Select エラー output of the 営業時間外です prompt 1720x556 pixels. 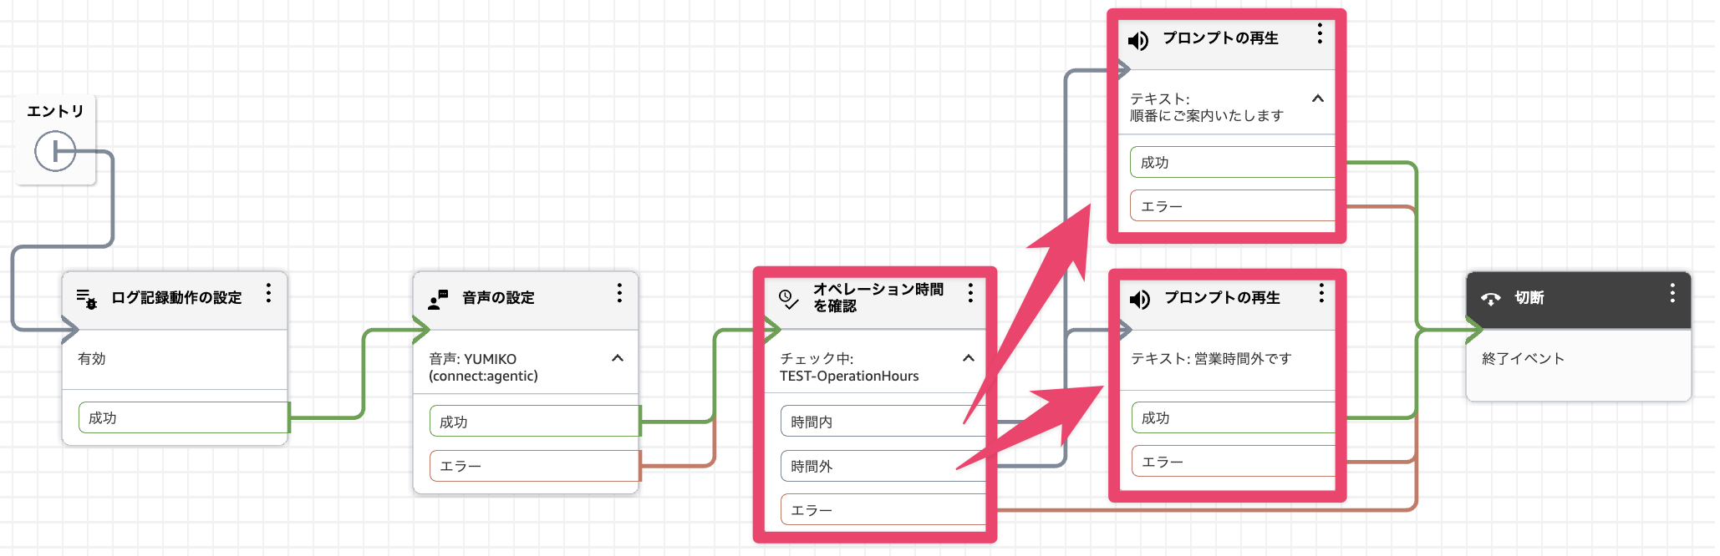tap(1235, 461)
